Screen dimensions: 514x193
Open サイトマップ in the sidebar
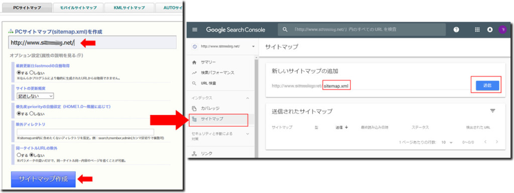(x=212, y=119)
